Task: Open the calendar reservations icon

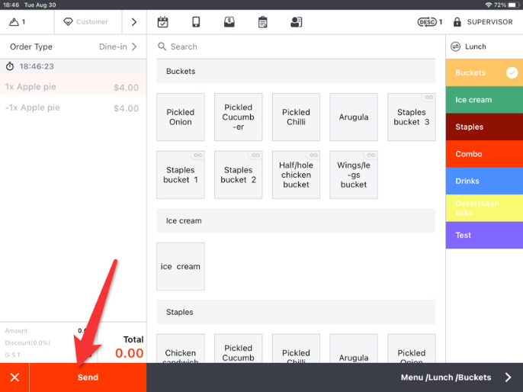Action: (x=162, y=22)
